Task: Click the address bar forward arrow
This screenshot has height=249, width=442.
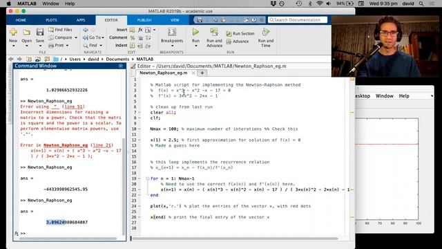Action: click(x=19, y=59)
